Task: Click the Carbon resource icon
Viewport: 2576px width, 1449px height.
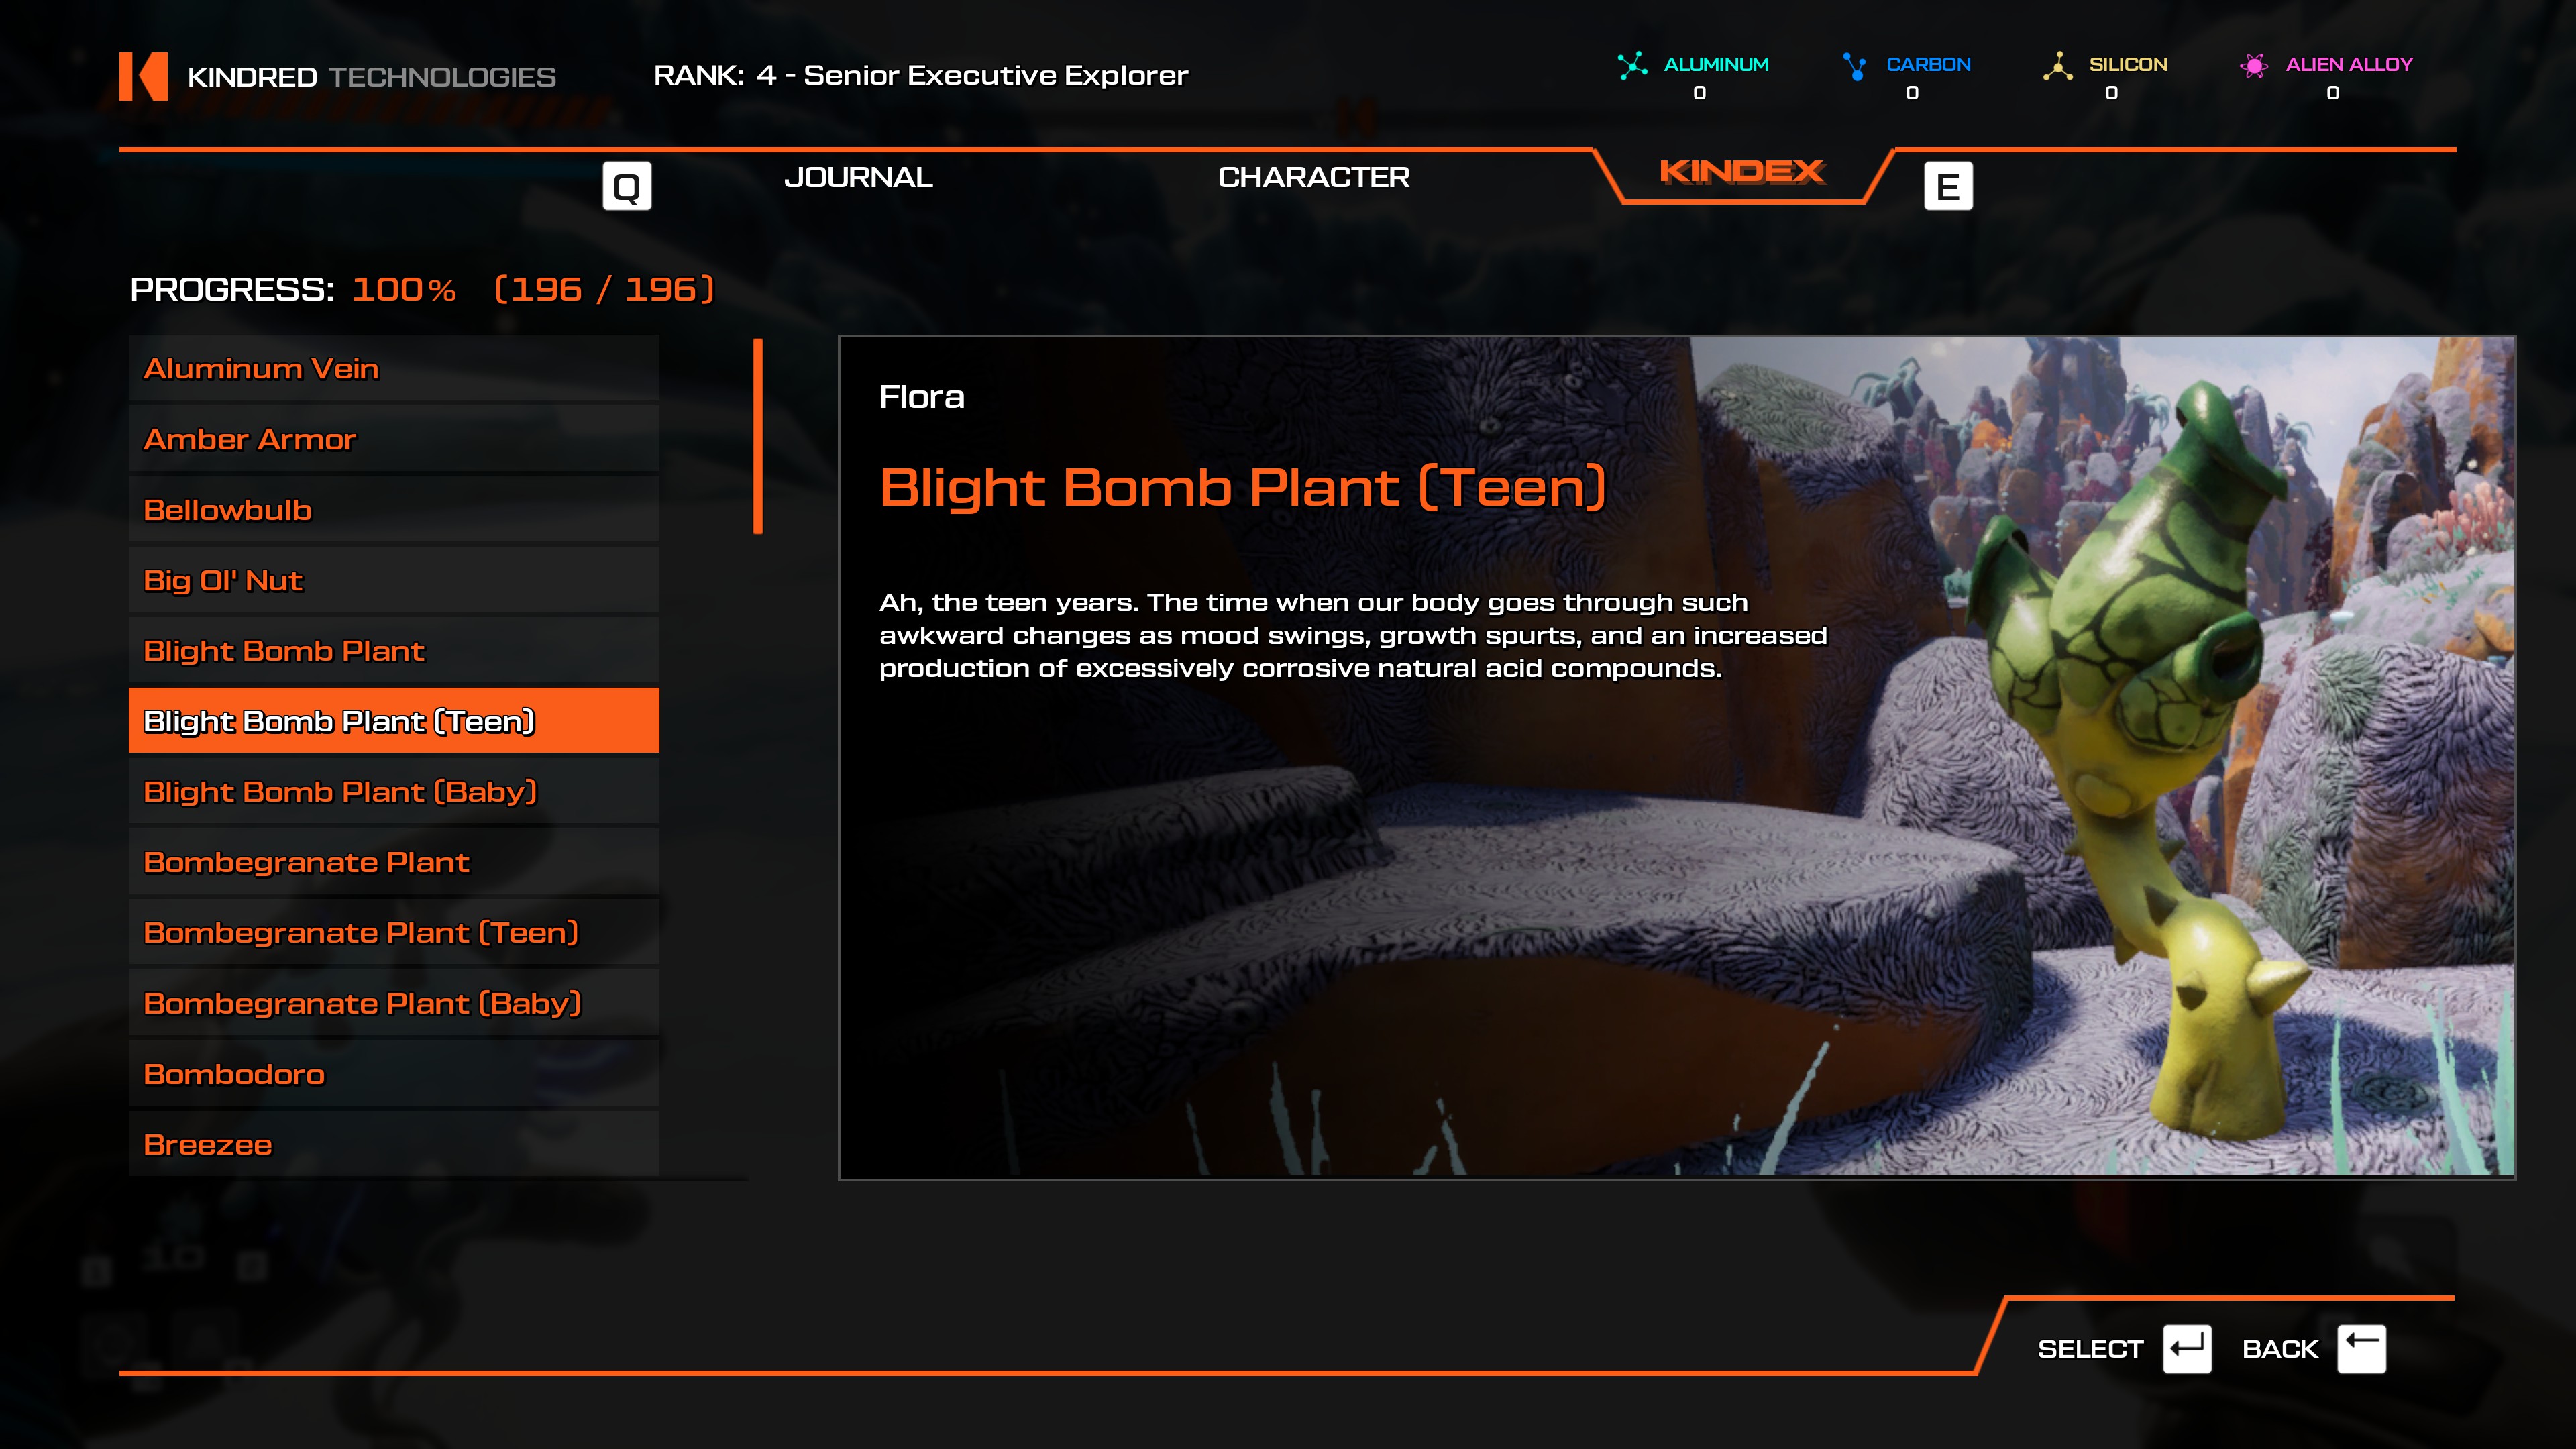Action: pyautogui.click(x=1855, y=66)
